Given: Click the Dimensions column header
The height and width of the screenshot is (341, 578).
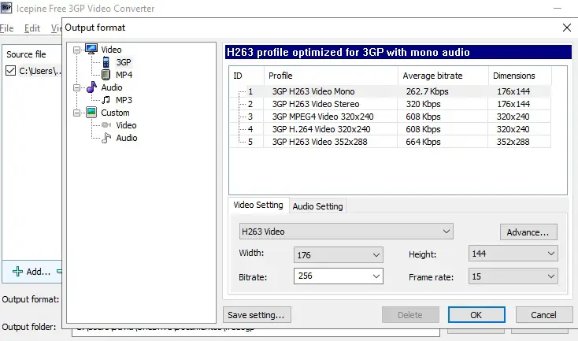Looking at the screenshot, I should click(x=521, y=76).
